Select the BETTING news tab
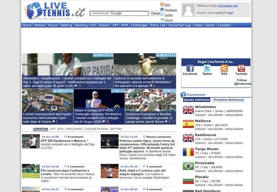Image resolution: width=277 pixels, height=192 pixels. tap(116, 129)
